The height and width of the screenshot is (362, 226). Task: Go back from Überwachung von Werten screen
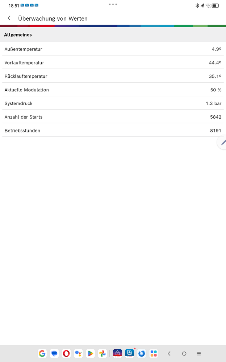pyautogui.click(x=9, y=18)
